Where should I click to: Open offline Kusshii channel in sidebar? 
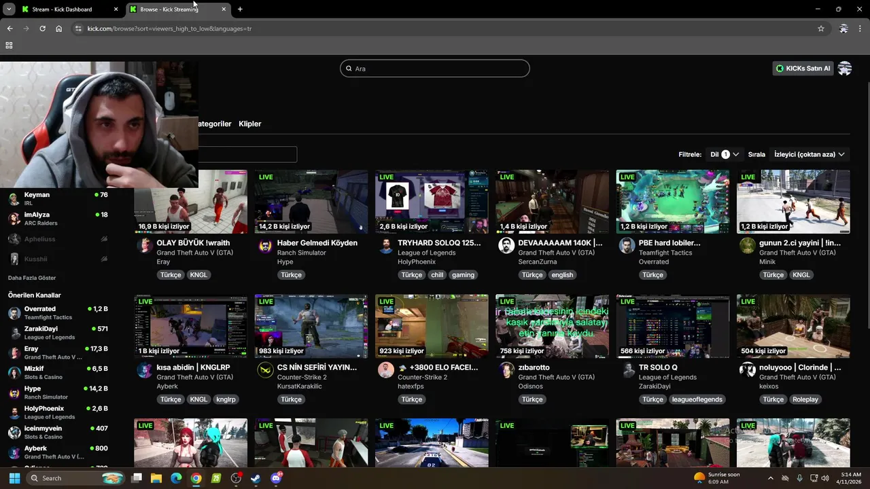[x=58, y=259]
